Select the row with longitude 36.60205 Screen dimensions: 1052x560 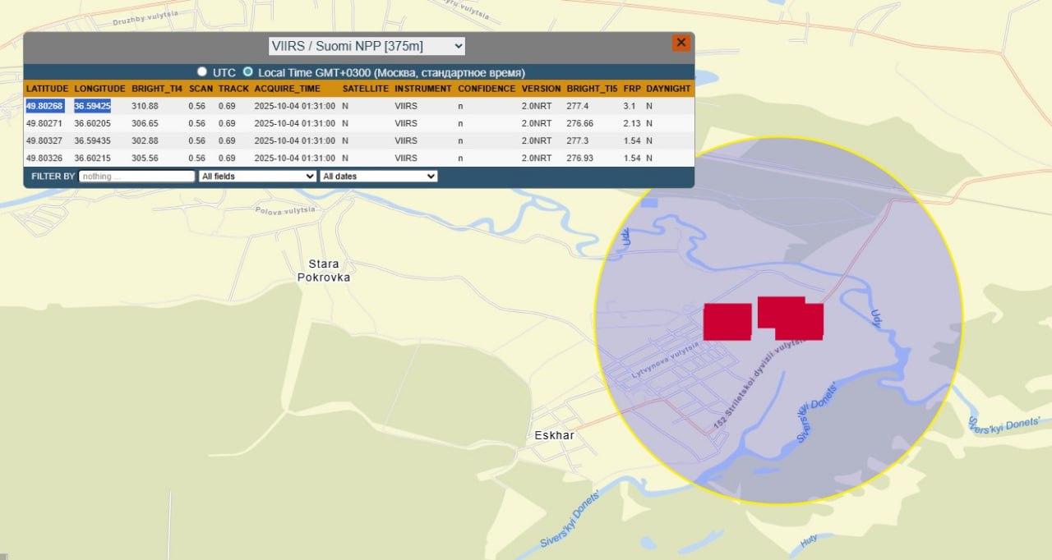click(92, 123)
